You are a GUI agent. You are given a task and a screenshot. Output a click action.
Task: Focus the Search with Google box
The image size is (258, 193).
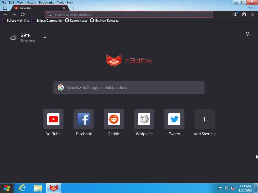129,87
